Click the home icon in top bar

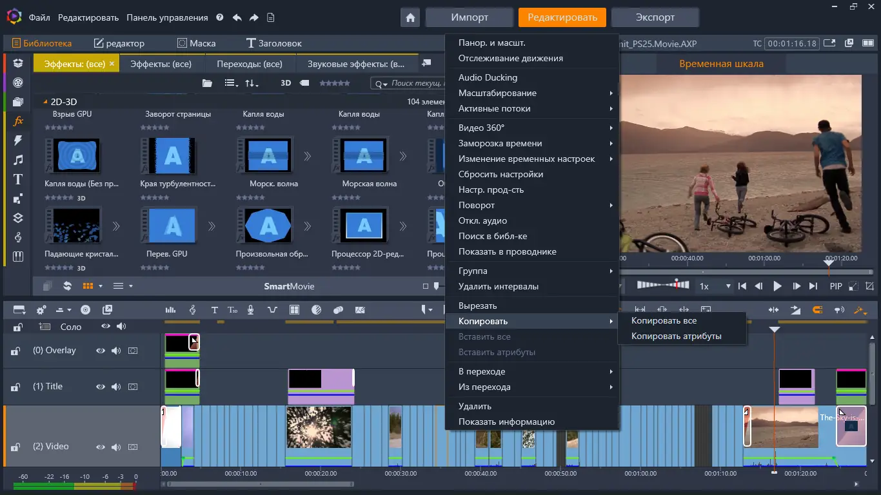click(410, 17)
